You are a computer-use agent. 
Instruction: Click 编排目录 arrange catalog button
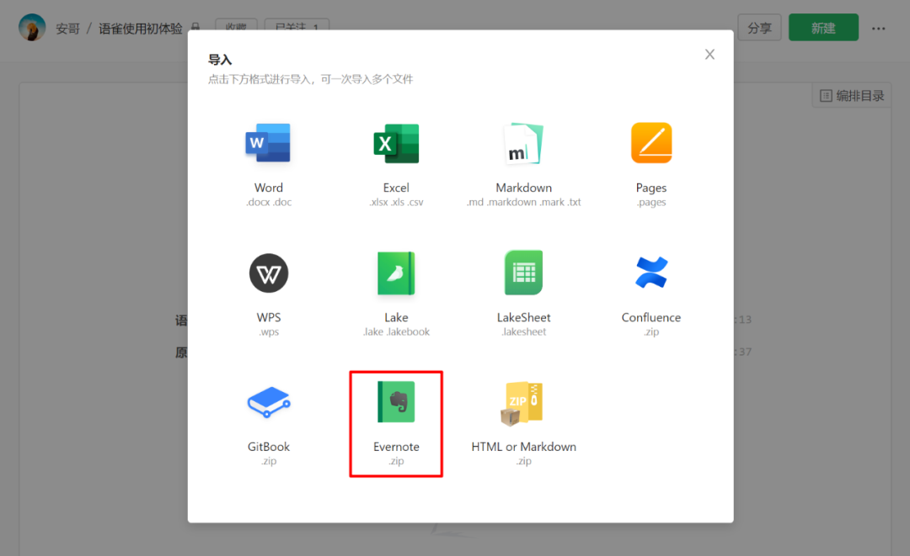click(x=851, y=96)
